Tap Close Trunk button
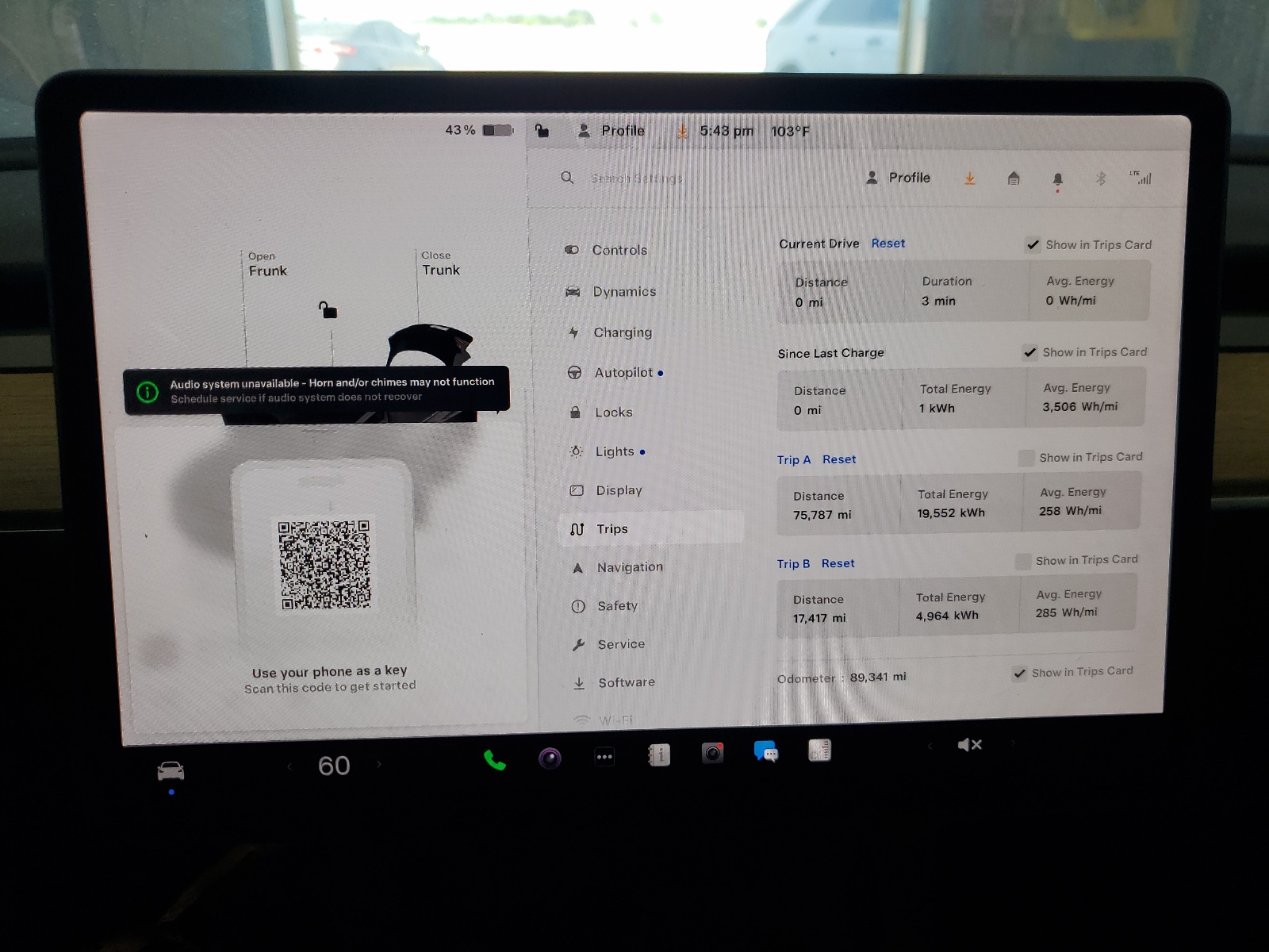 [440, 264]
